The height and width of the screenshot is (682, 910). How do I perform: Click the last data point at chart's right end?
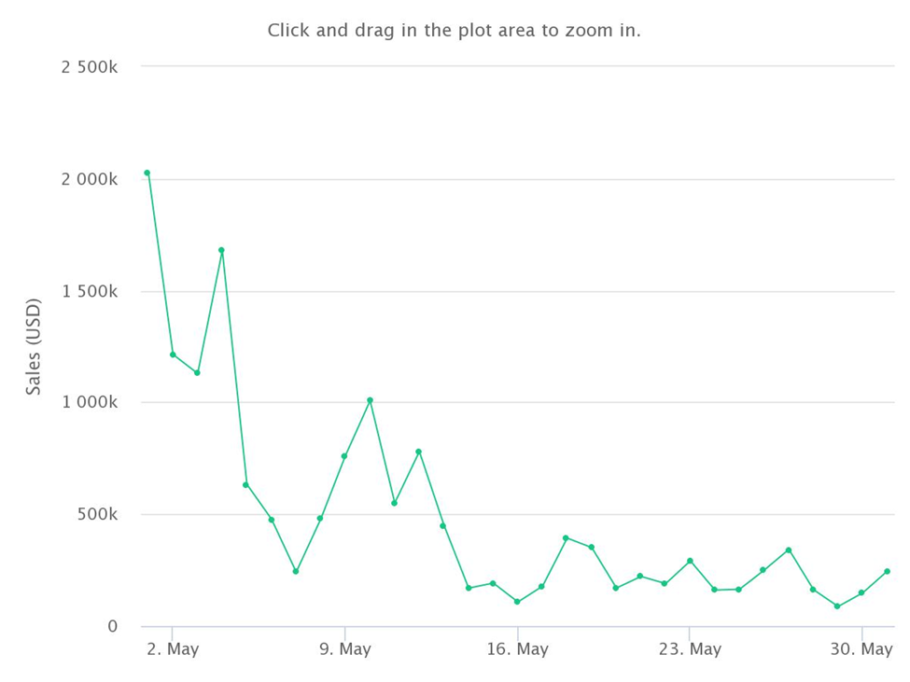point(887,571)
